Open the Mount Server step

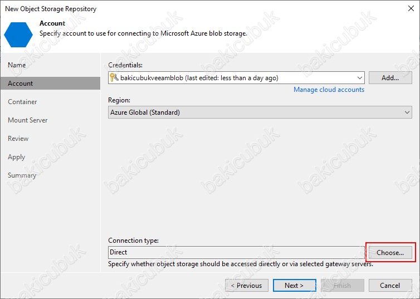click(x=27, y=120)
